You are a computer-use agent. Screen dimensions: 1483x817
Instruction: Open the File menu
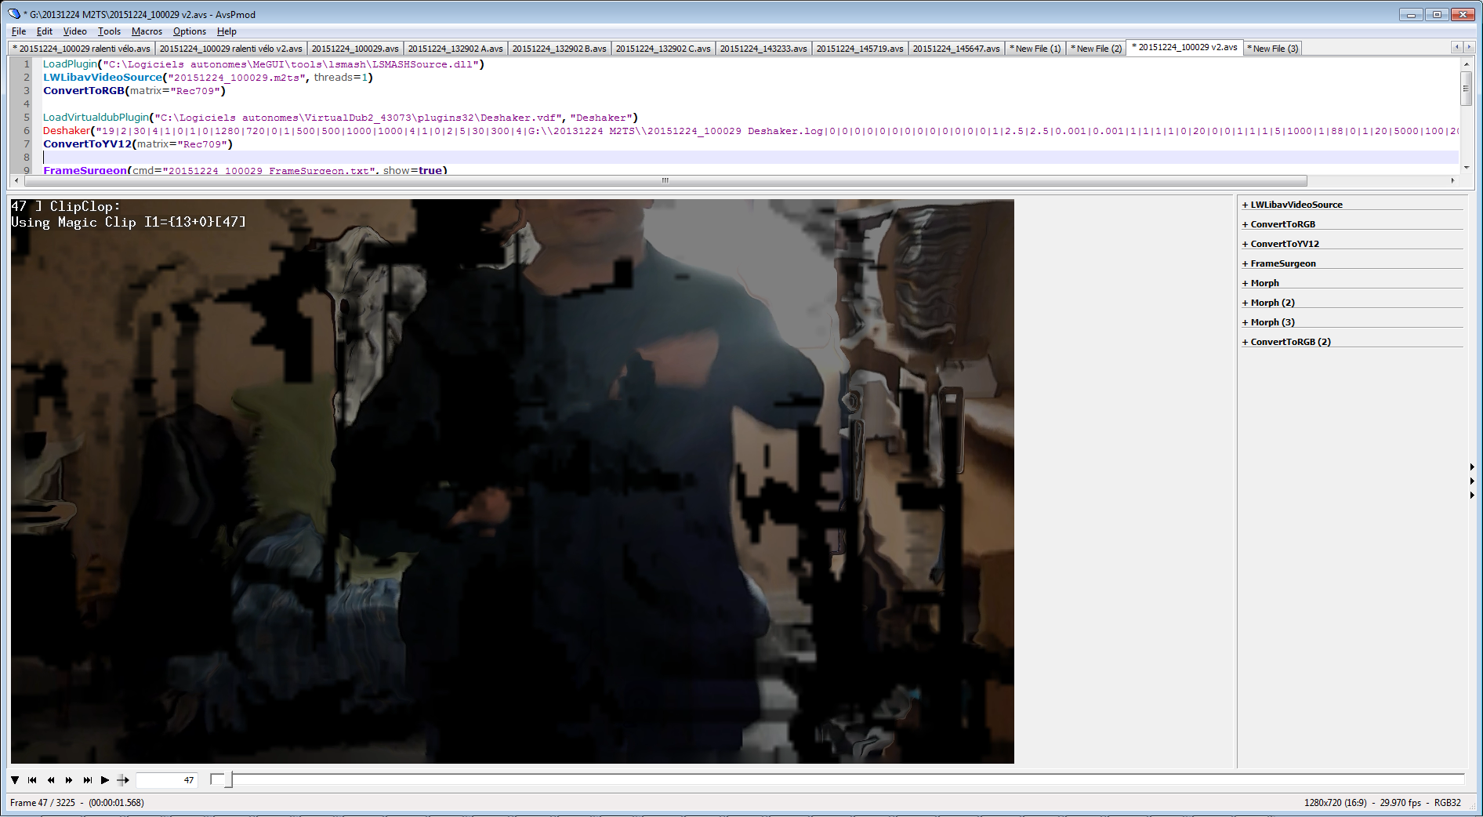click(19, 31)
